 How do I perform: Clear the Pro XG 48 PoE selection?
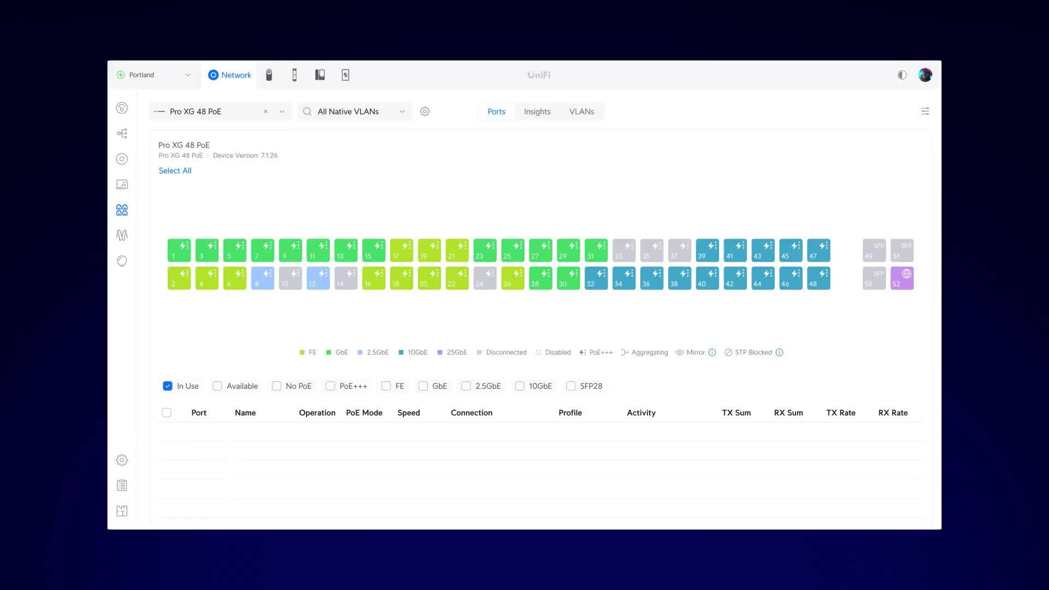(266, 111)
